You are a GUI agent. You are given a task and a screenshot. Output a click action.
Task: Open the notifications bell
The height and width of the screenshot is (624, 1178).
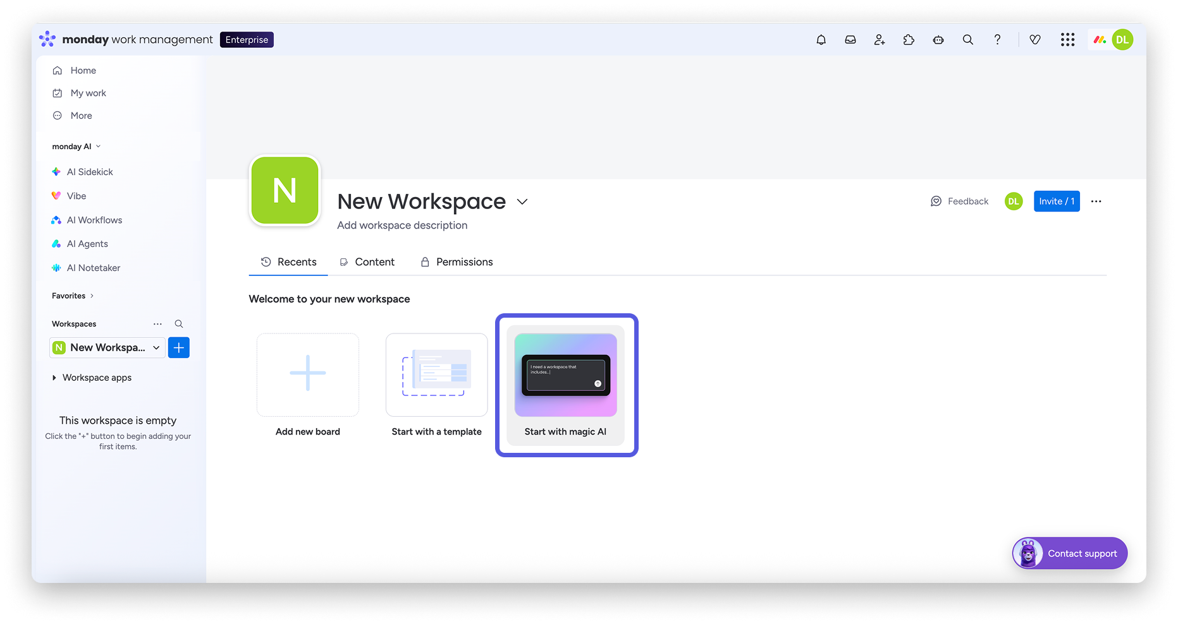[x=821, y=40]
